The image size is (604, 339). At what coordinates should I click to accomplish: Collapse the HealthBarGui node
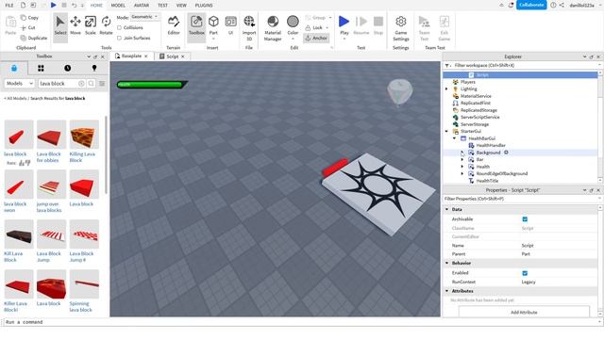point(455,138)
